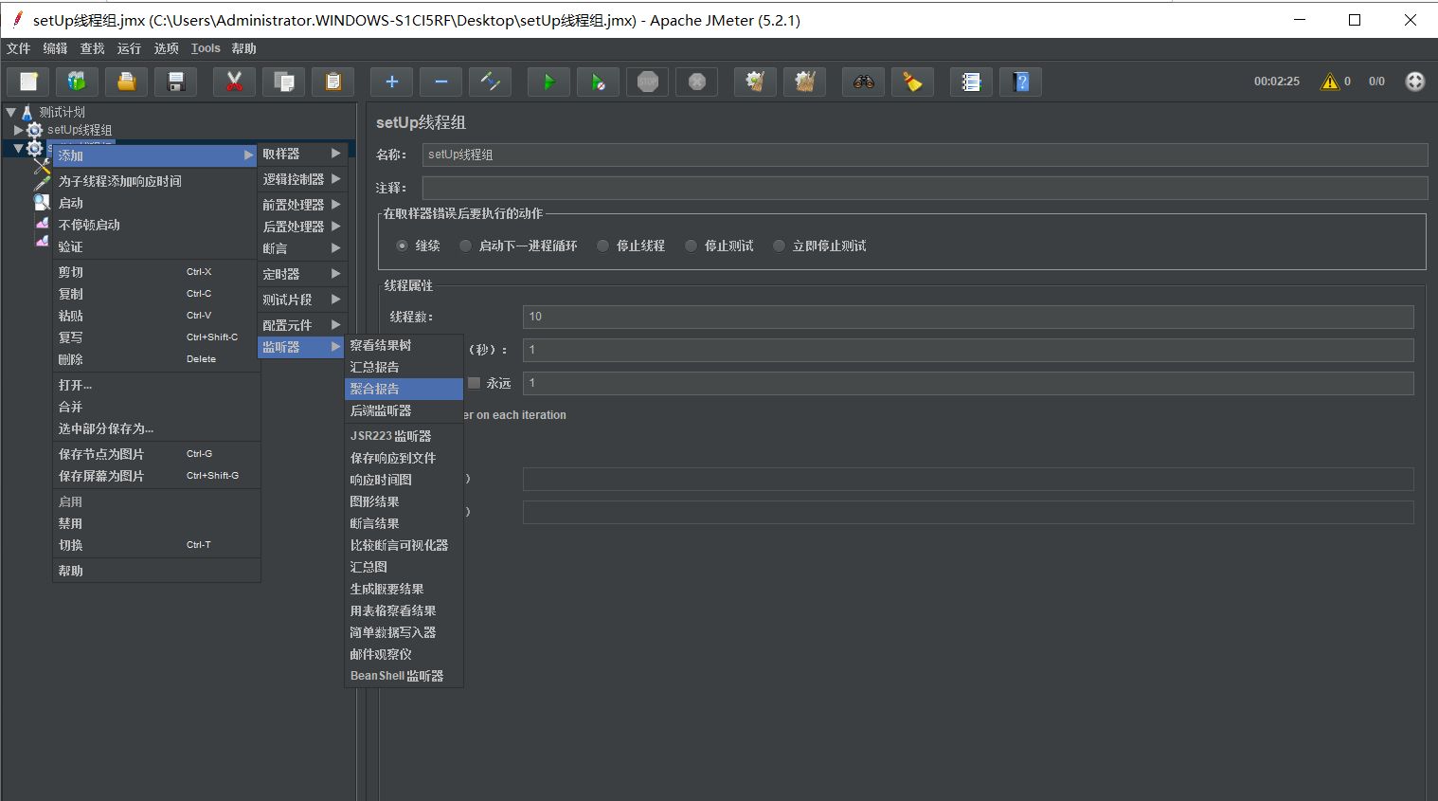The height and width of the screenshot is (801, 1438).
Task: Expand the first setUp线程组 tree node
Action: coord(18,130)
